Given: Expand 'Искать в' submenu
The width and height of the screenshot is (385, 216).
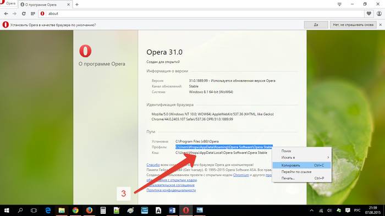Looking at the screenshot, I should 302,157.
